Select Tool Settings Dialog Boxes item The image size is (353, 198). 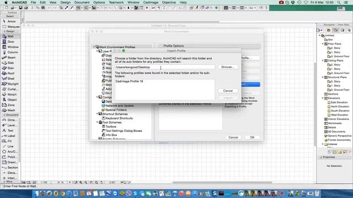pyautogui.click(x=124, y=131)
